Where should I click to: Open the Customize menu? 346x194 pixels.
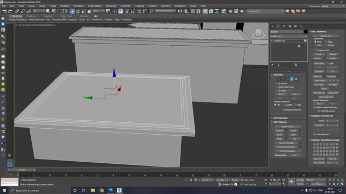(x=125, y=6)
